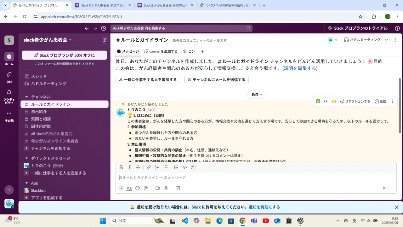Insert a link using the link icon

point(149,167)
